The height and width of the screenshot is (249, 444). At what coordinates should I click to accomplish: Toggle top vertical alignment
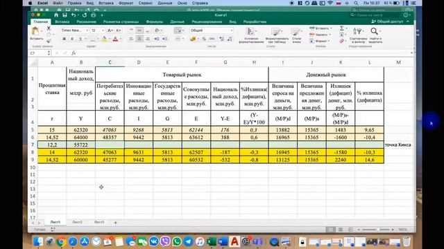[x=131, y=30]
